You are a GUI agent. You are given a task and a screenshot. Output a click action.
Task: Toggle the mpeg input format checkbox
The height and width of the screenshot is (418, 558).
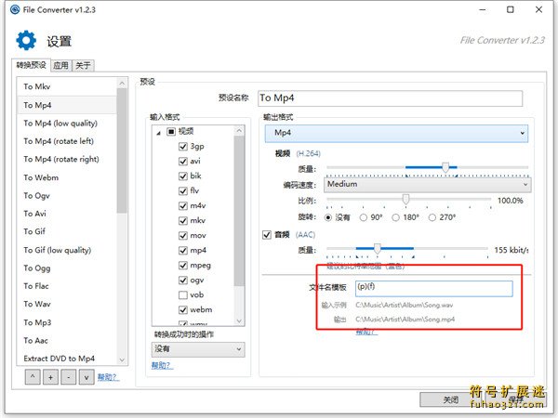point(183,266)
